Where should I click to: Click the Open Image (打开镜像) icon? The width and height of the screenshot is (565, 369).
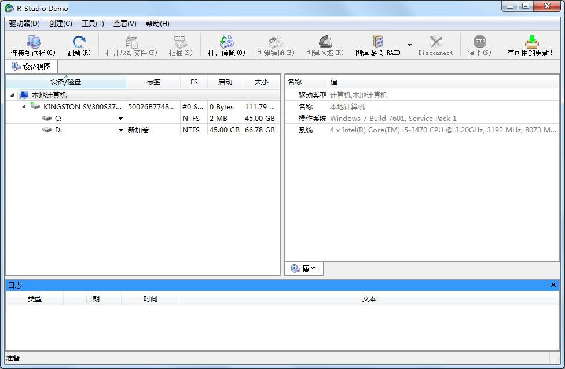pos(226,42)
